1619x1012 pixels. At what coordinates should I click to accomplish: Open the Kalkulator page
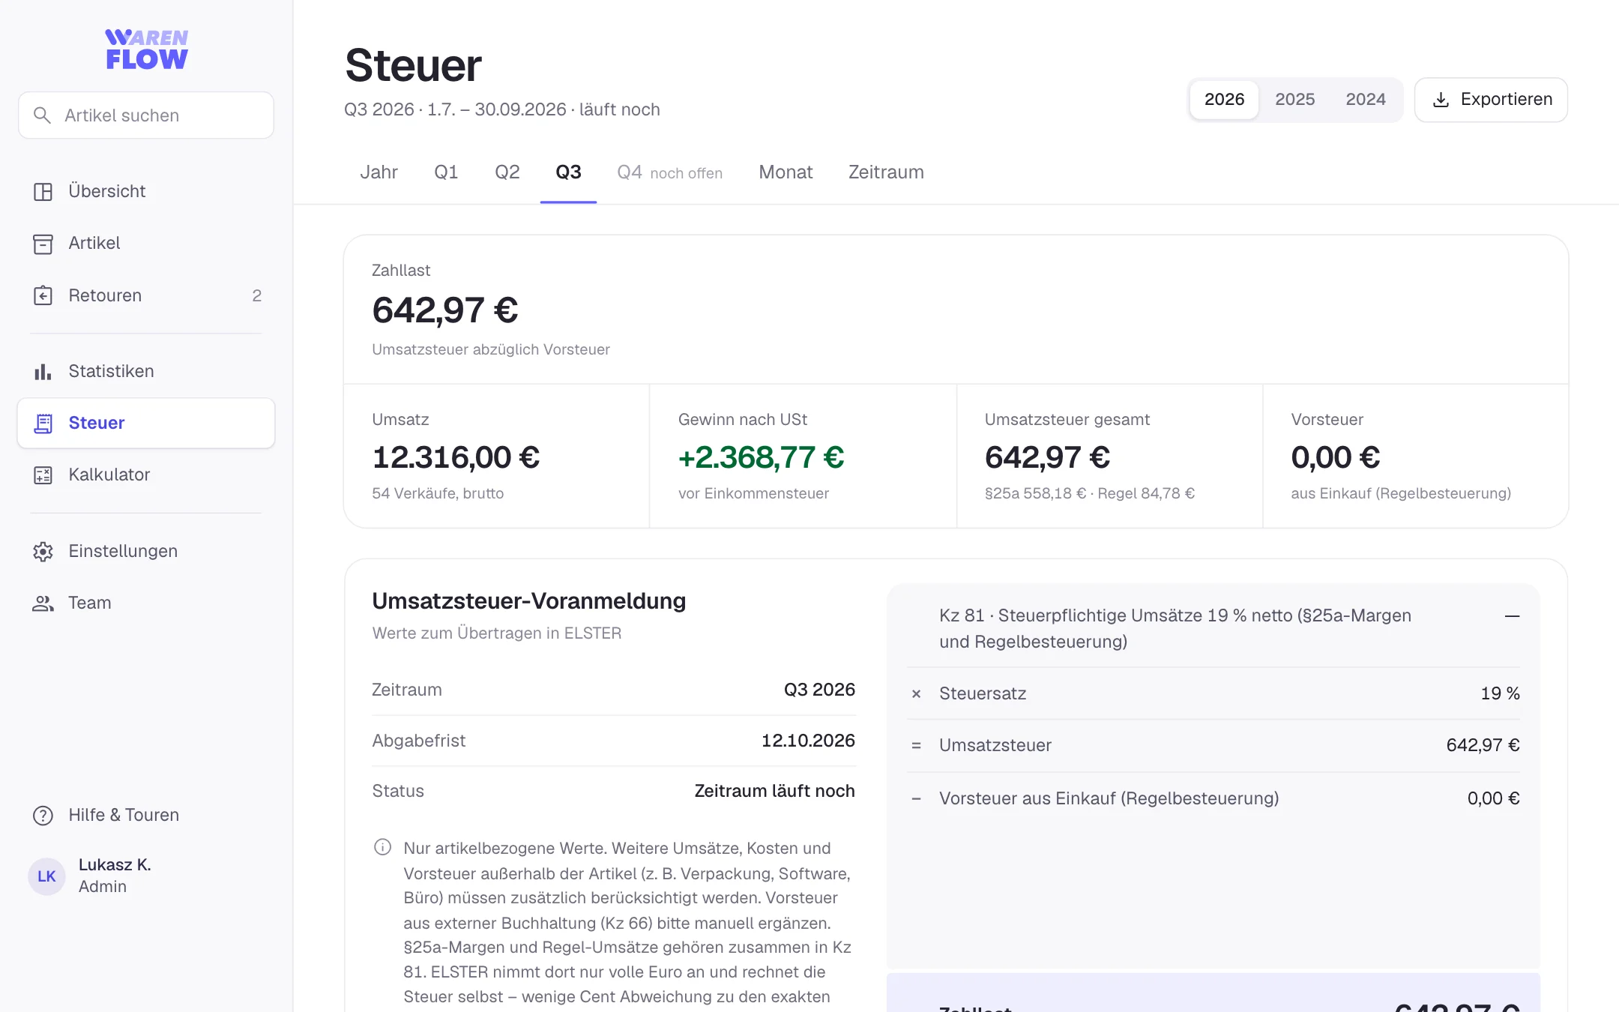(146, 475)
